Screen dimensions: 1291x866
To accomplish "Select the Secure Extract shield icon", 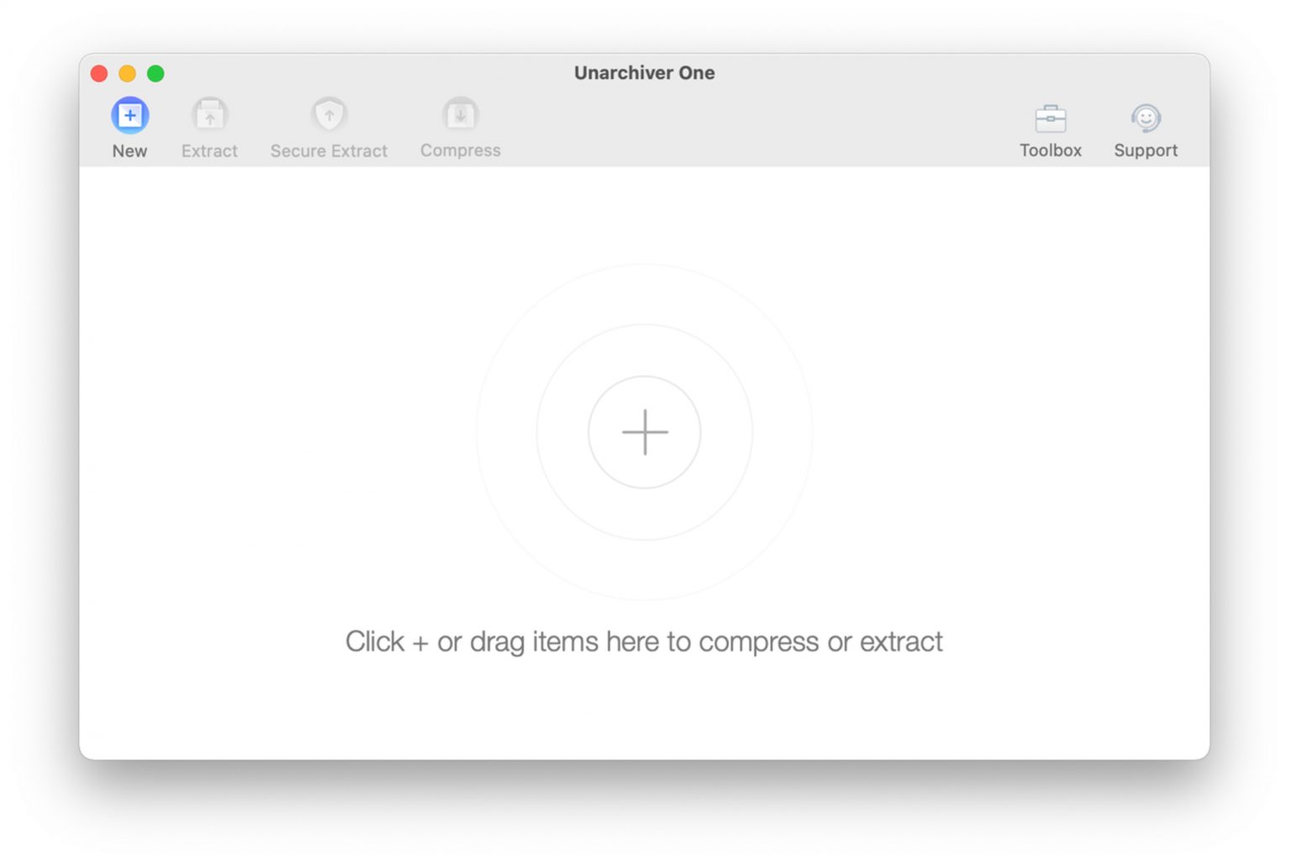I will pos(329,115).
